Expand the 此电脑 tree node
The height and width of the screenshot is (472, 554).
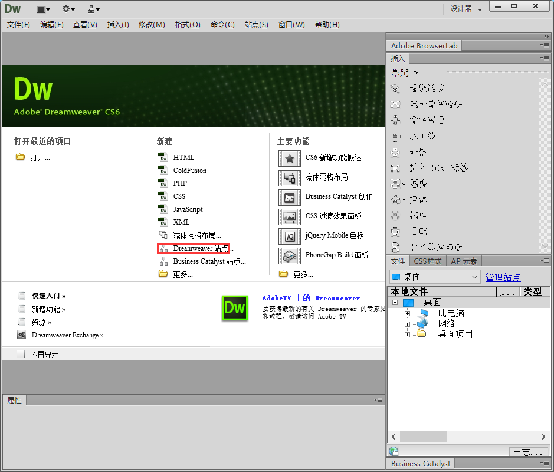coord(407,313)
